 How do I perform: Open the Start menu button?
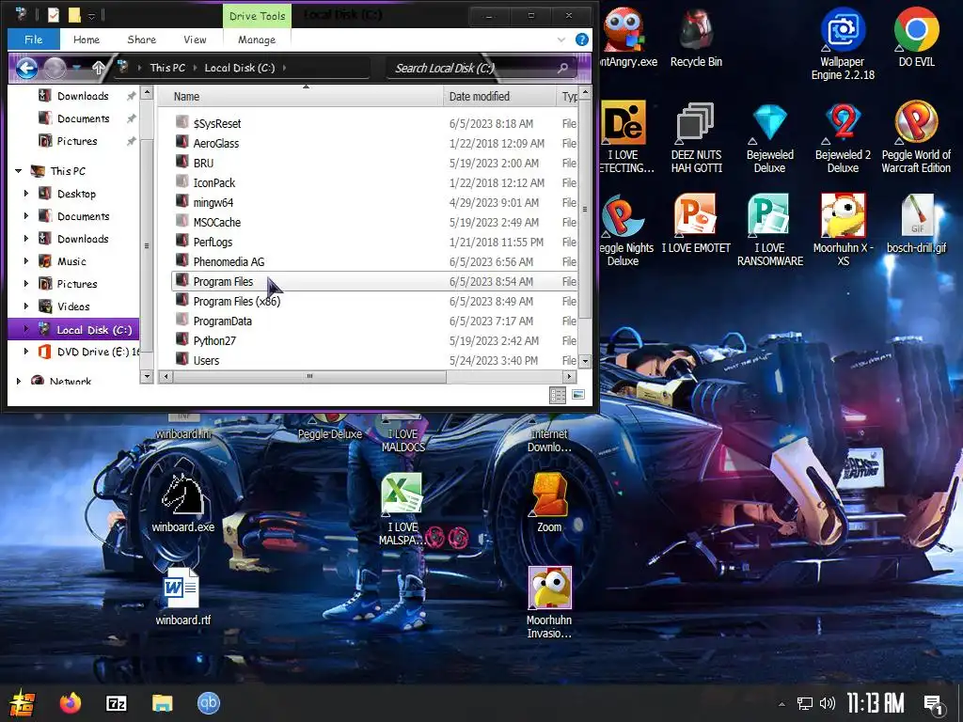(23, 703)
